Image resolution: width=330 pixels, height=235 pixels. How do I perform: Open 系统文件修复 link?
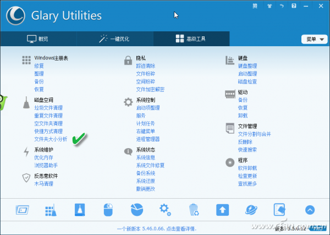(150, 165)
